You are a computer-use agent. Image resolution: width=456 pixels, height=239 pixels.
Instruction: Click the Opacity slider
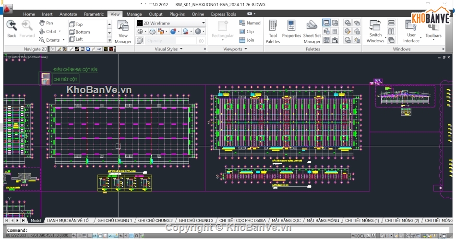click(x=171, y=41)
